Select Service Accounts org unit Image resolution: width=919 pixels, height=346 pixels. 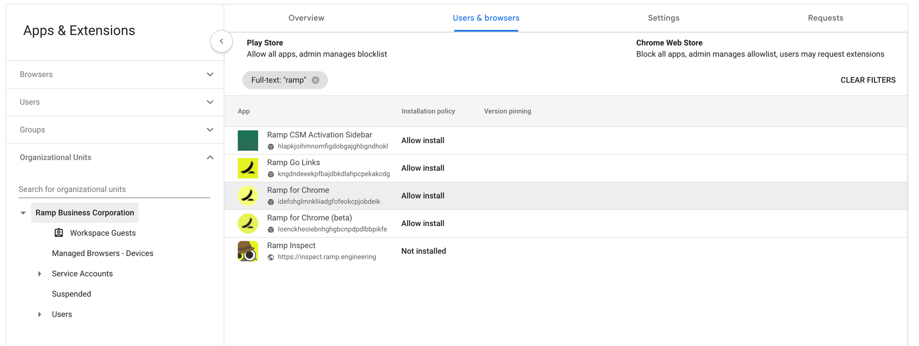tap(82, 273)
